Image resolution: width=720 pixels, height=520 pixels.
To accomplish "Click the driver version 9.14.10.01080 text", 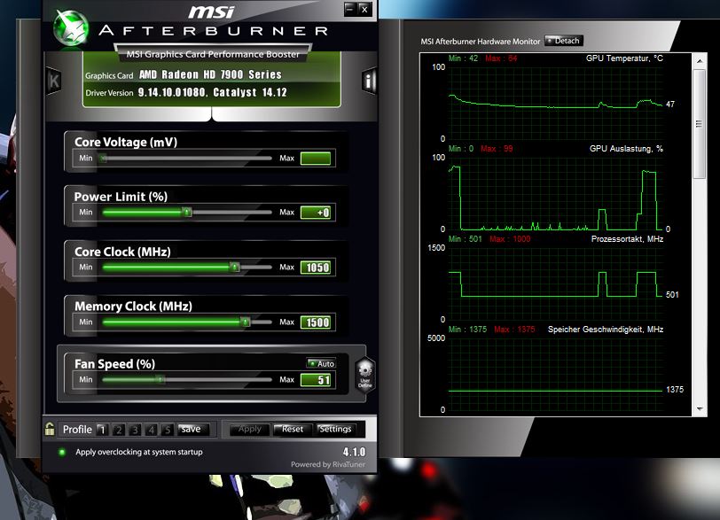I will pos(171,92).
